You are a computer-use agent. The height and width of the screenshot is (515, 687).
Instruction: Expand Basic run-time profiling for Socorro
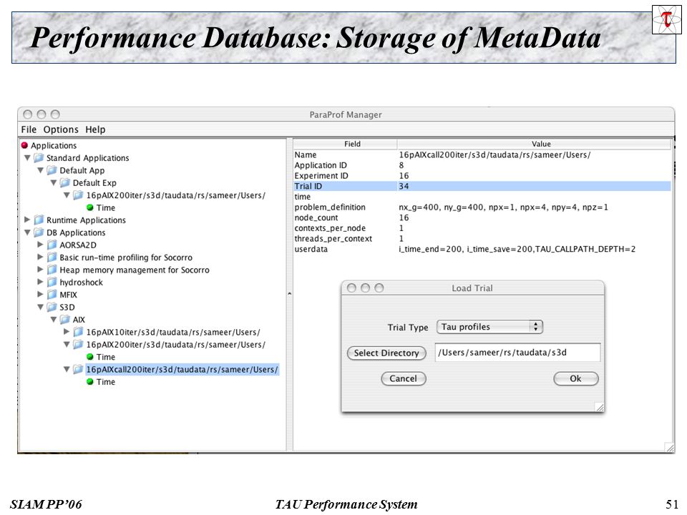click(40, 257)
